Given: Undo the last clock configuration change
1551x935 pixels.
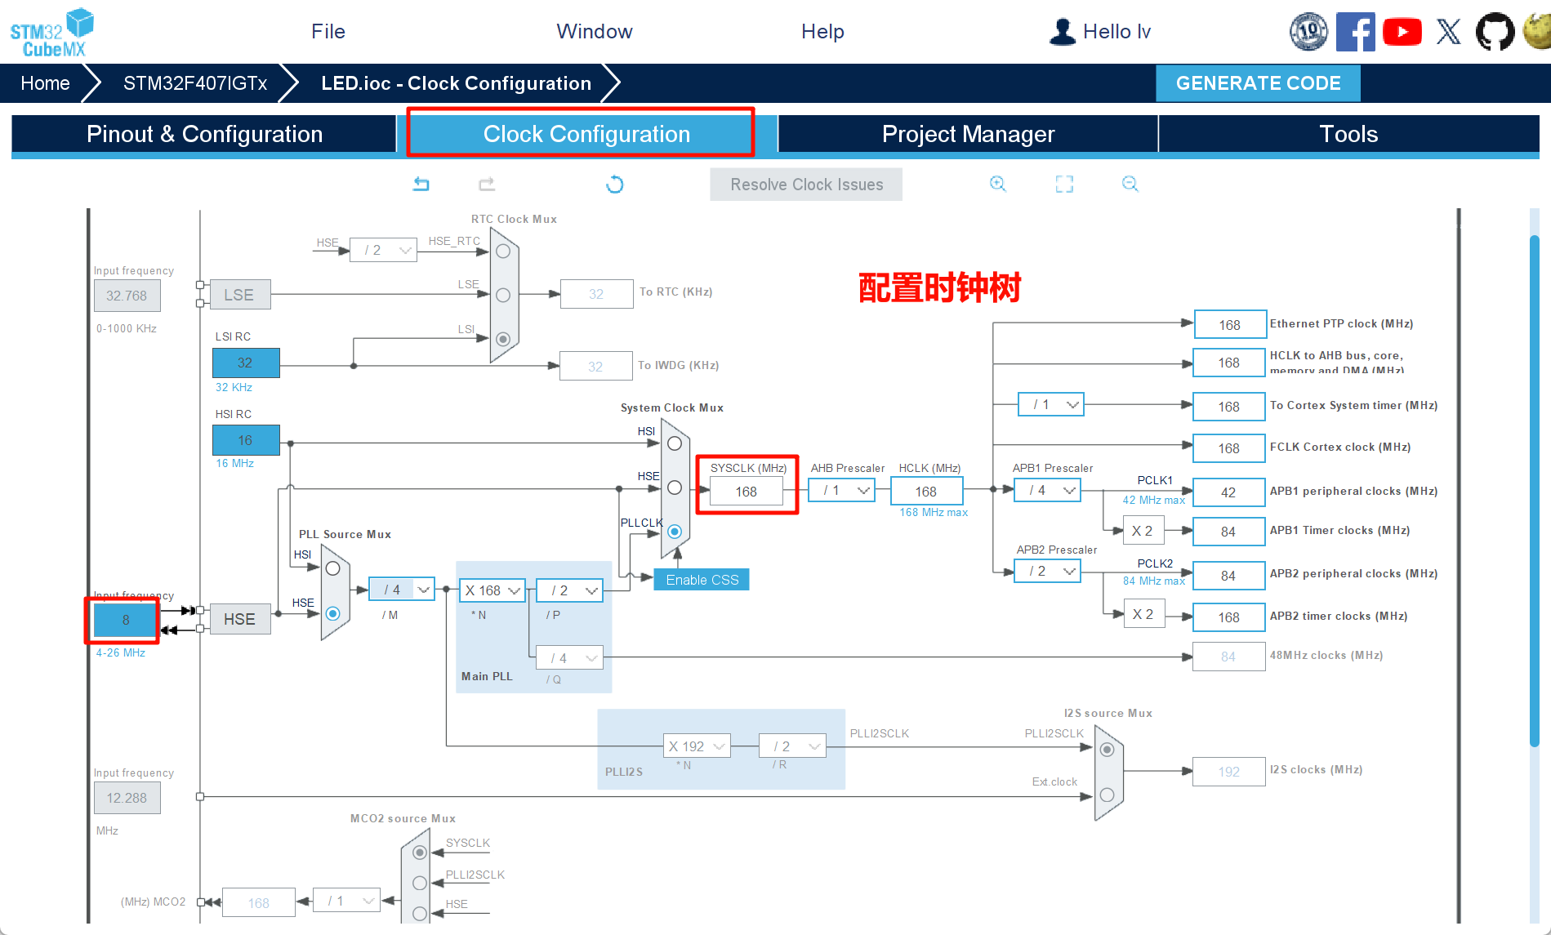Looking at the screenshot, I should [x=421, y=184].
